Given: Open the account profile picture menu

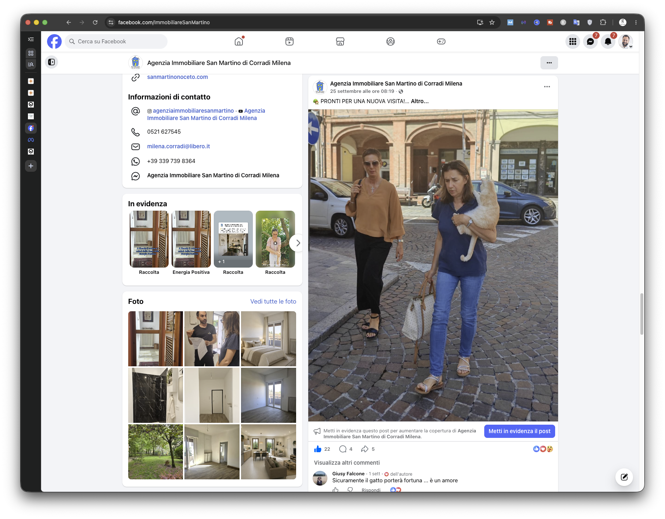Looking at the screenshot, I should [x=626, y=41].
